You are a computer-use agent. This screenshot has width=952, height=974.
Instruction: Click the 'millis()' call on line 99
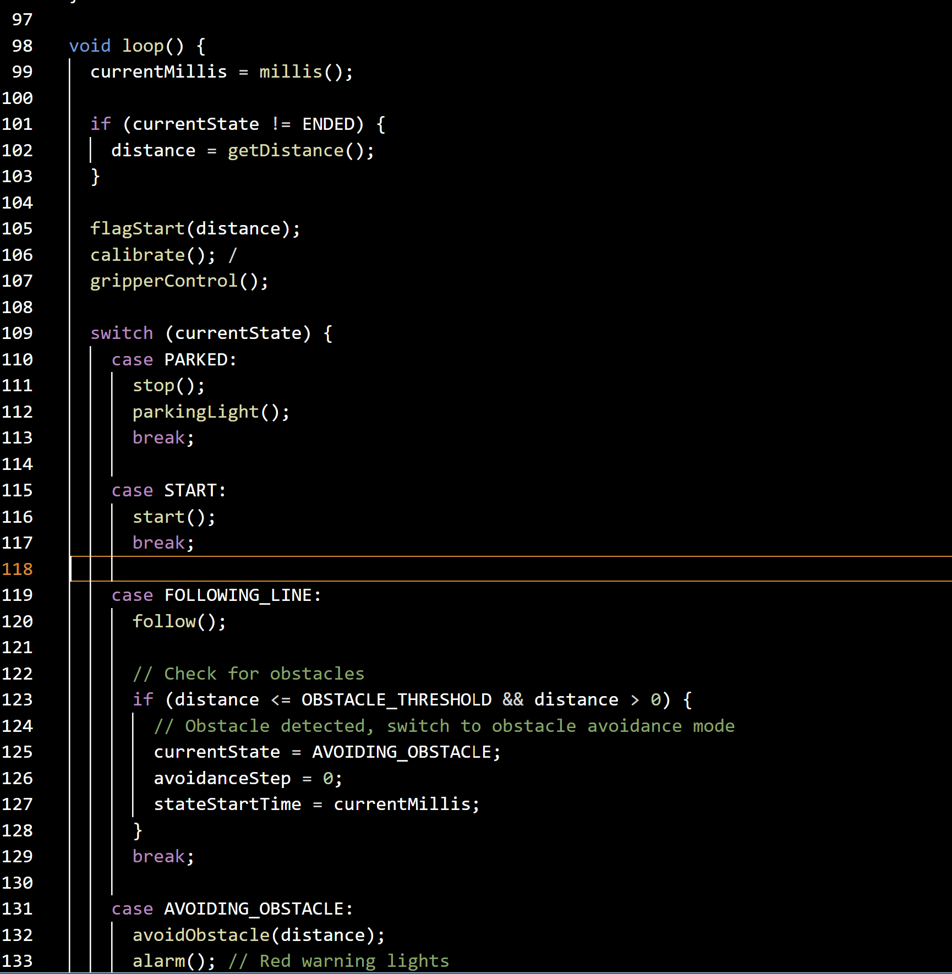[x=302, y=72]
